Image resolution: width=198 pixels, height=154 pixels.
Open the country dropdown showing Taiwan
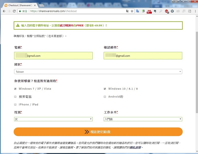coord(98,72)
